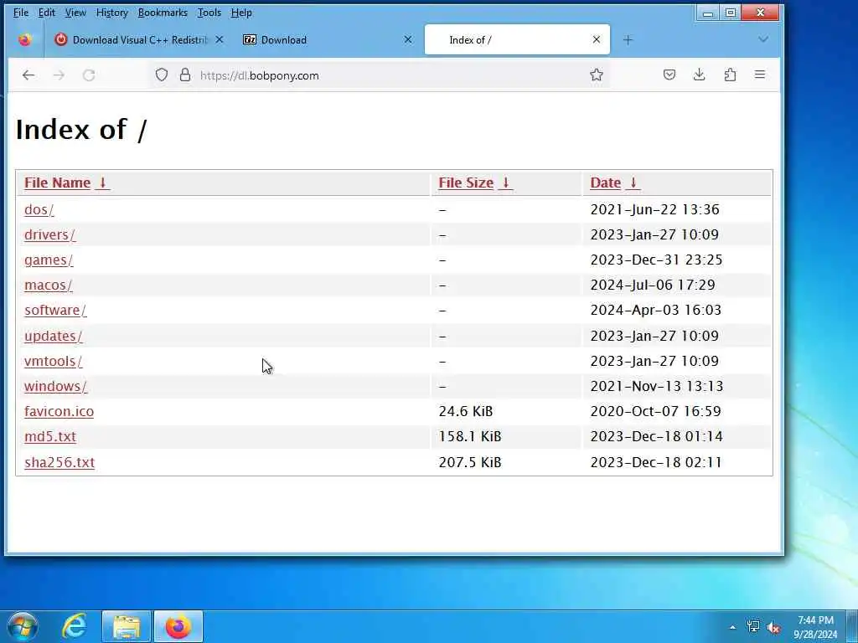The width and height of the screenshot is (858, 643).
Task: Click date 2021-Jun-22 13:36
Action: (655, 209)
